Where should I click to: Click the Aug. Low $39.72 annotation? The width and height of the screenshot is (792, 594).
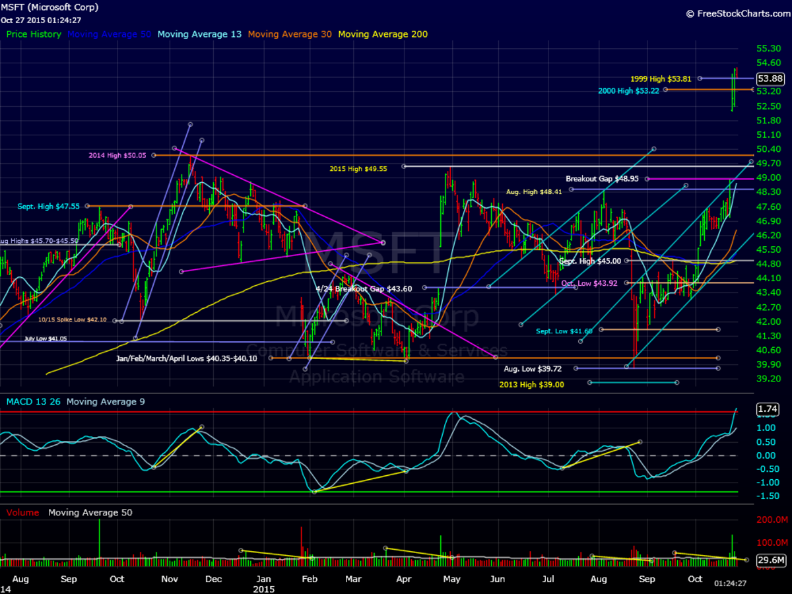533,369
